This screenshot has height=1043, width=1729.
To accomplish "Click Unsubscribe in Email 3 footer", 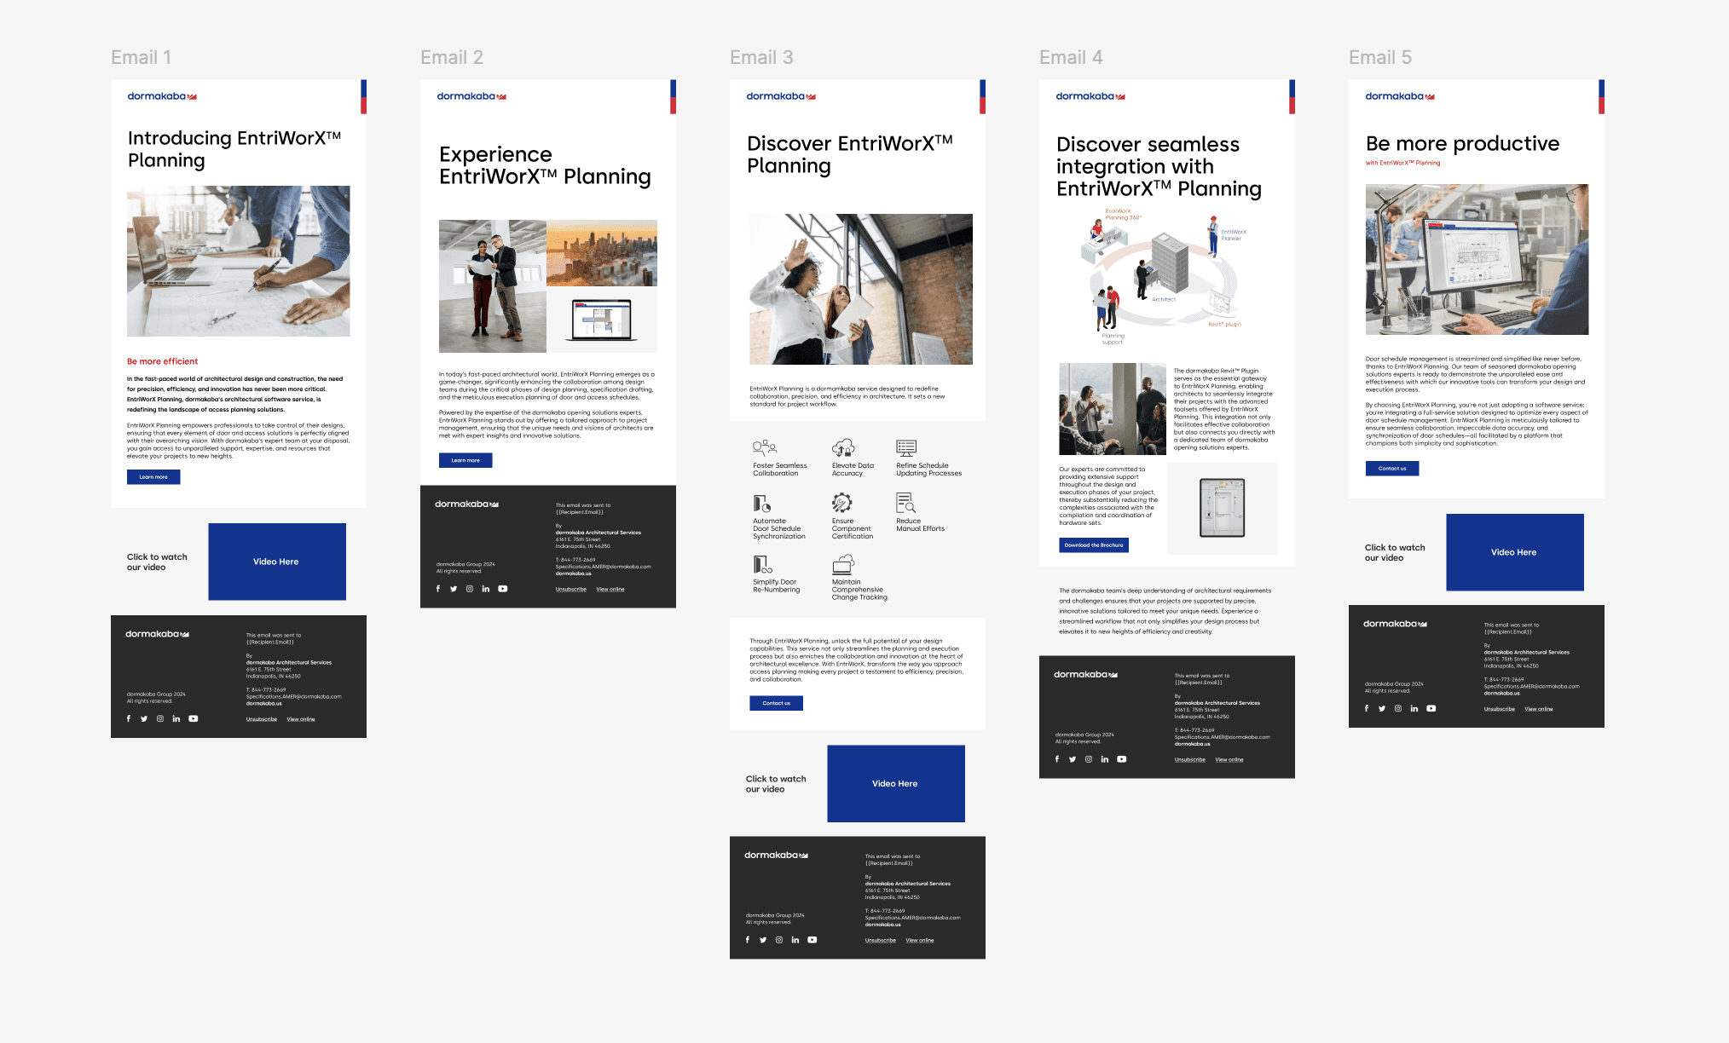I will pyautogui.click(x=881, y=941).
